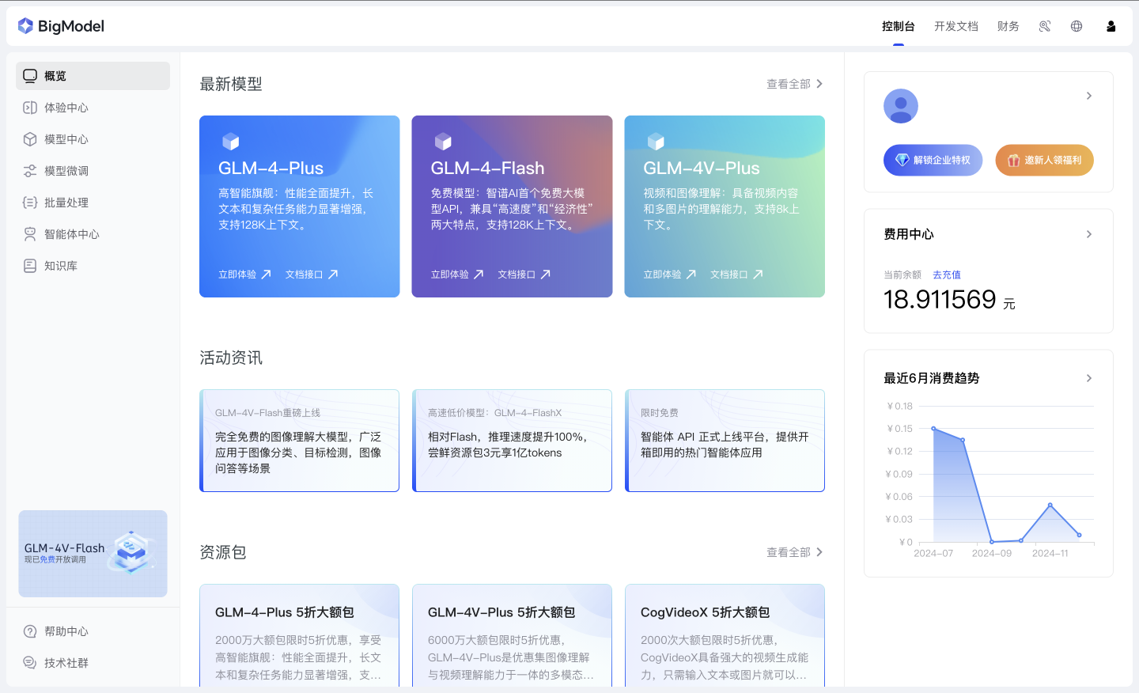Switch to the 控制台 top tab
The height and width of the screenshot is (693, 1139).
click(x=899, y=26)
